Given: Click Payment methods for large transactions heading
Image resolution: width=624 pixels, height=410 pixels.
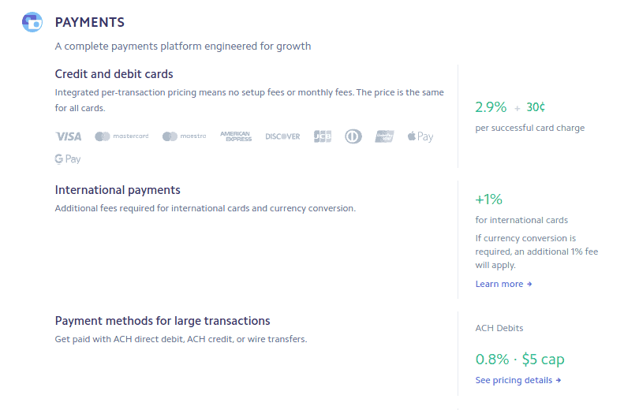Looking at the screenshot, I should tap(163, 321).
